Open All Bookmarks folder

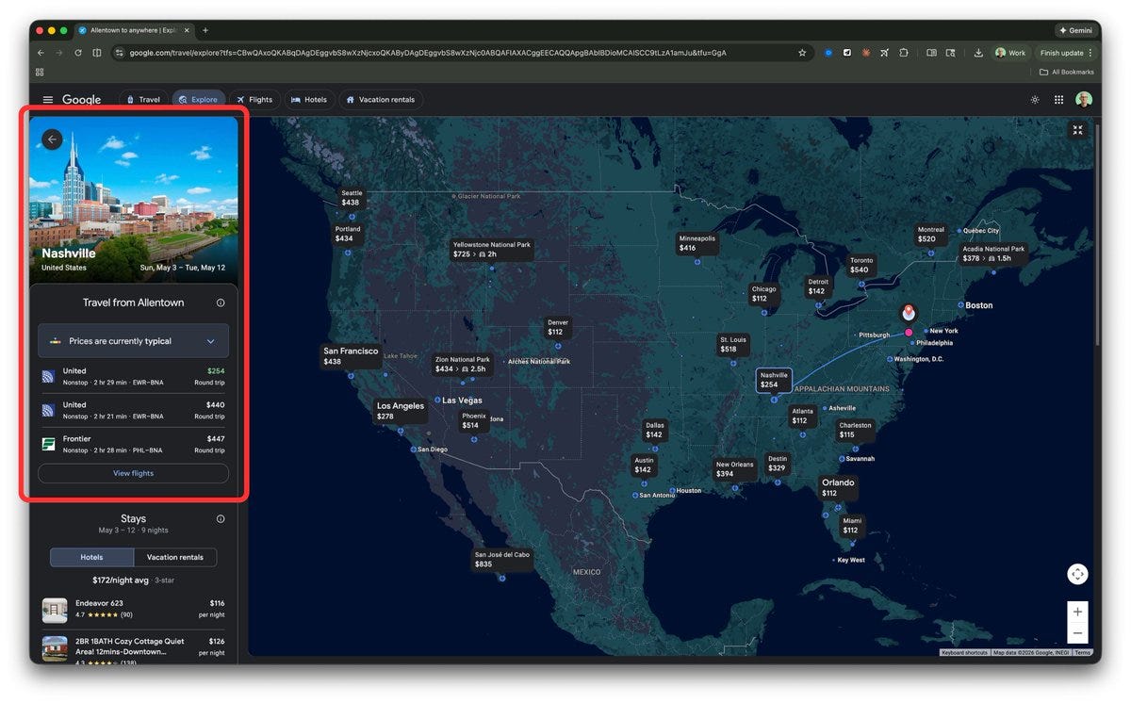1067,72
